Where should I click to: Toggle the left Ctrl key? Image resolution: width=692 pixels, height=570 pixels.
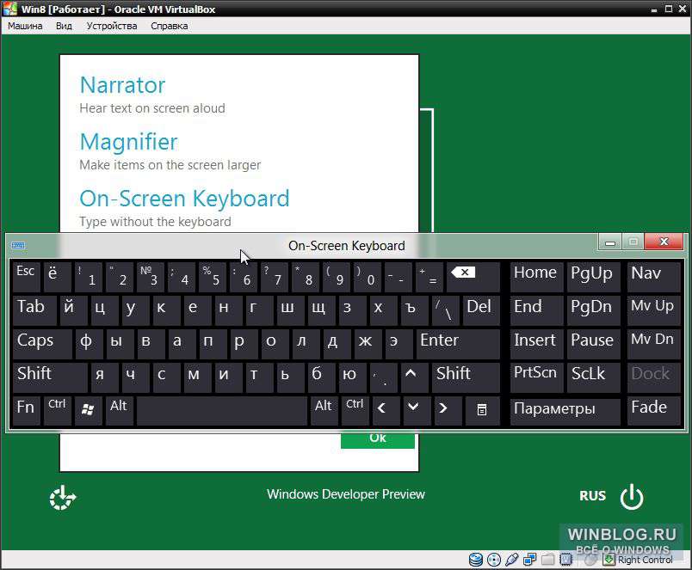[x=58, y=410]
